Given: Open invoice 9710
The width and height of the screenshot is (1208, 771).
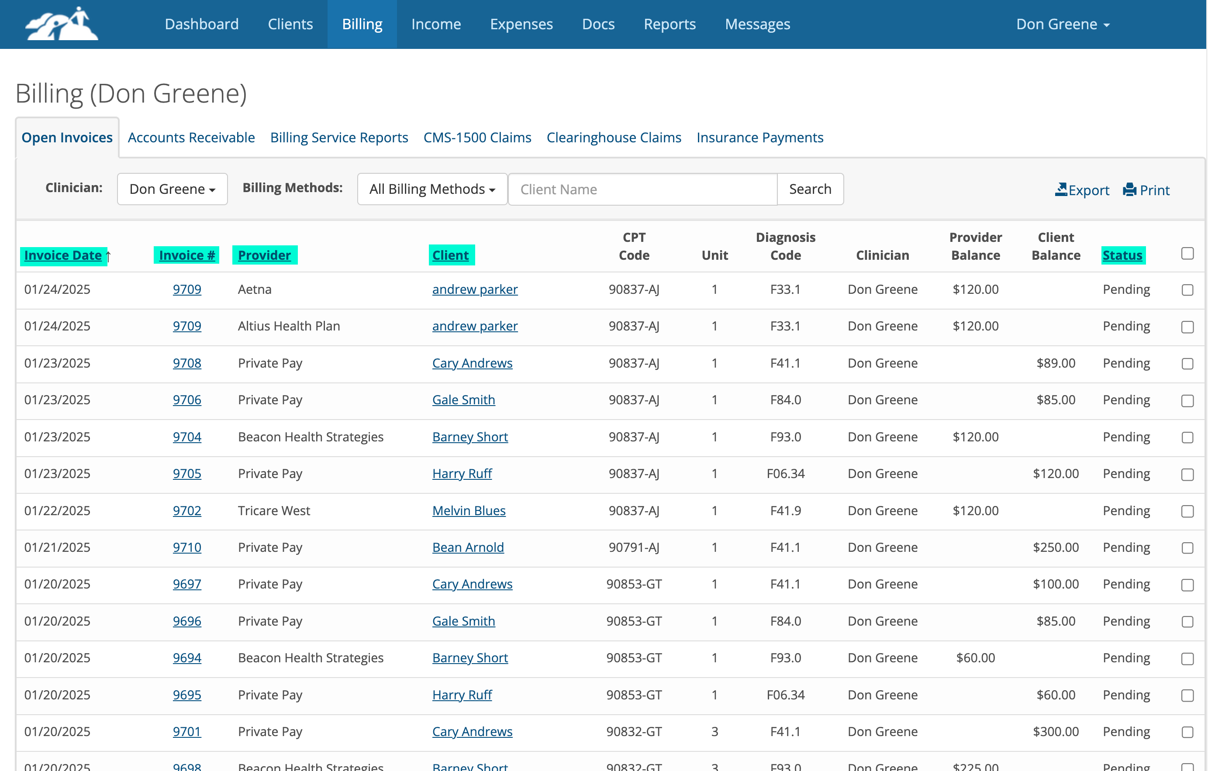Looking at the screenshot, I should [x=186, y=547].
